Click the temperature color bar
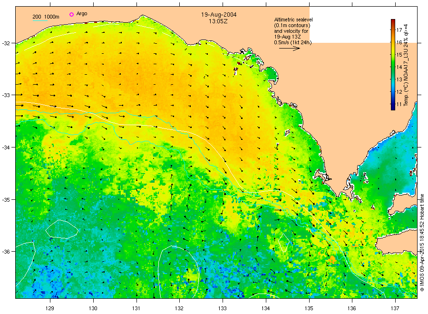The image size is (428, 314). (393, 65)
